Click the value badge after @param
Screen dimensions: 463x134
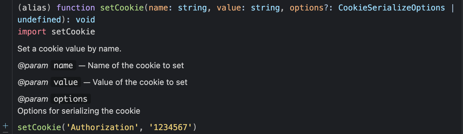[x=66, y=82]
